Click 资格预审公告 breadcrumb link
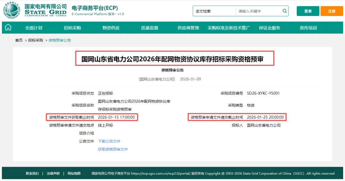Image resolution: width=345 pixels, height=181 pixels. [60, 40]
